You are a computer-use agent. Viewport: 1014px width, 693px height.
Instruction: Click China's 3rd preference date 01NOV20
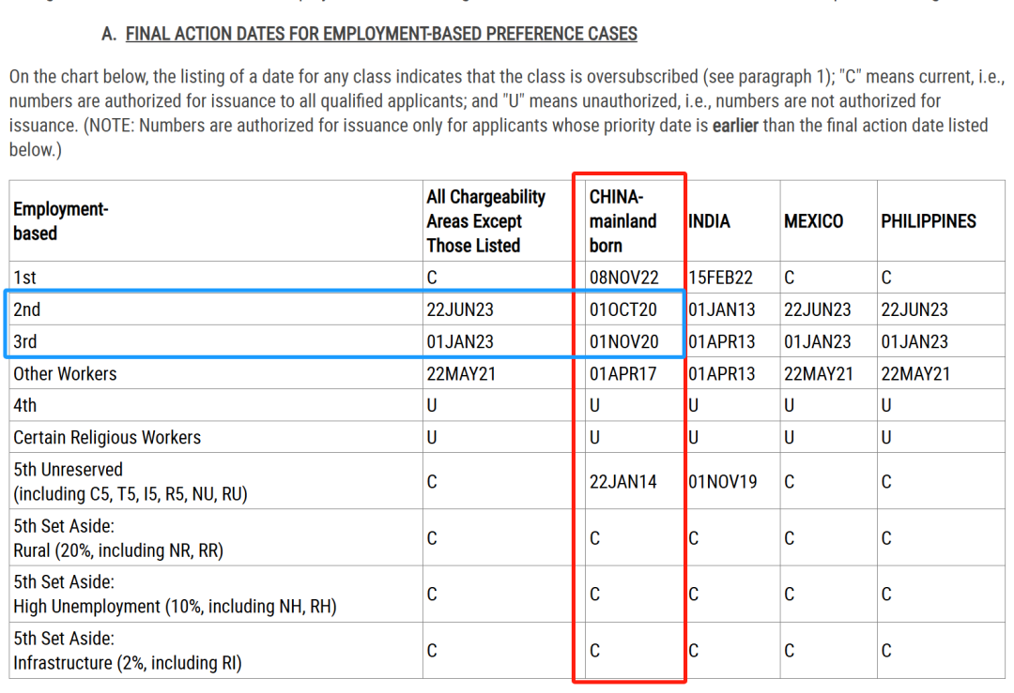[x=624, y=341]
